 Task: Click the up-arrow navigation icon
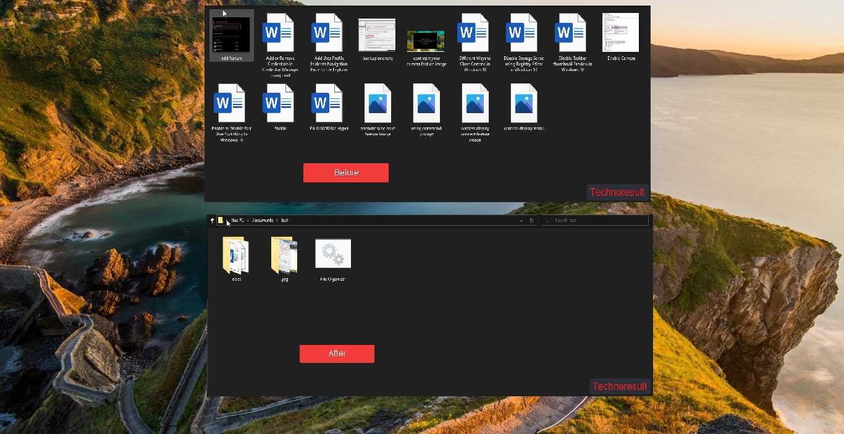(212, 220)
